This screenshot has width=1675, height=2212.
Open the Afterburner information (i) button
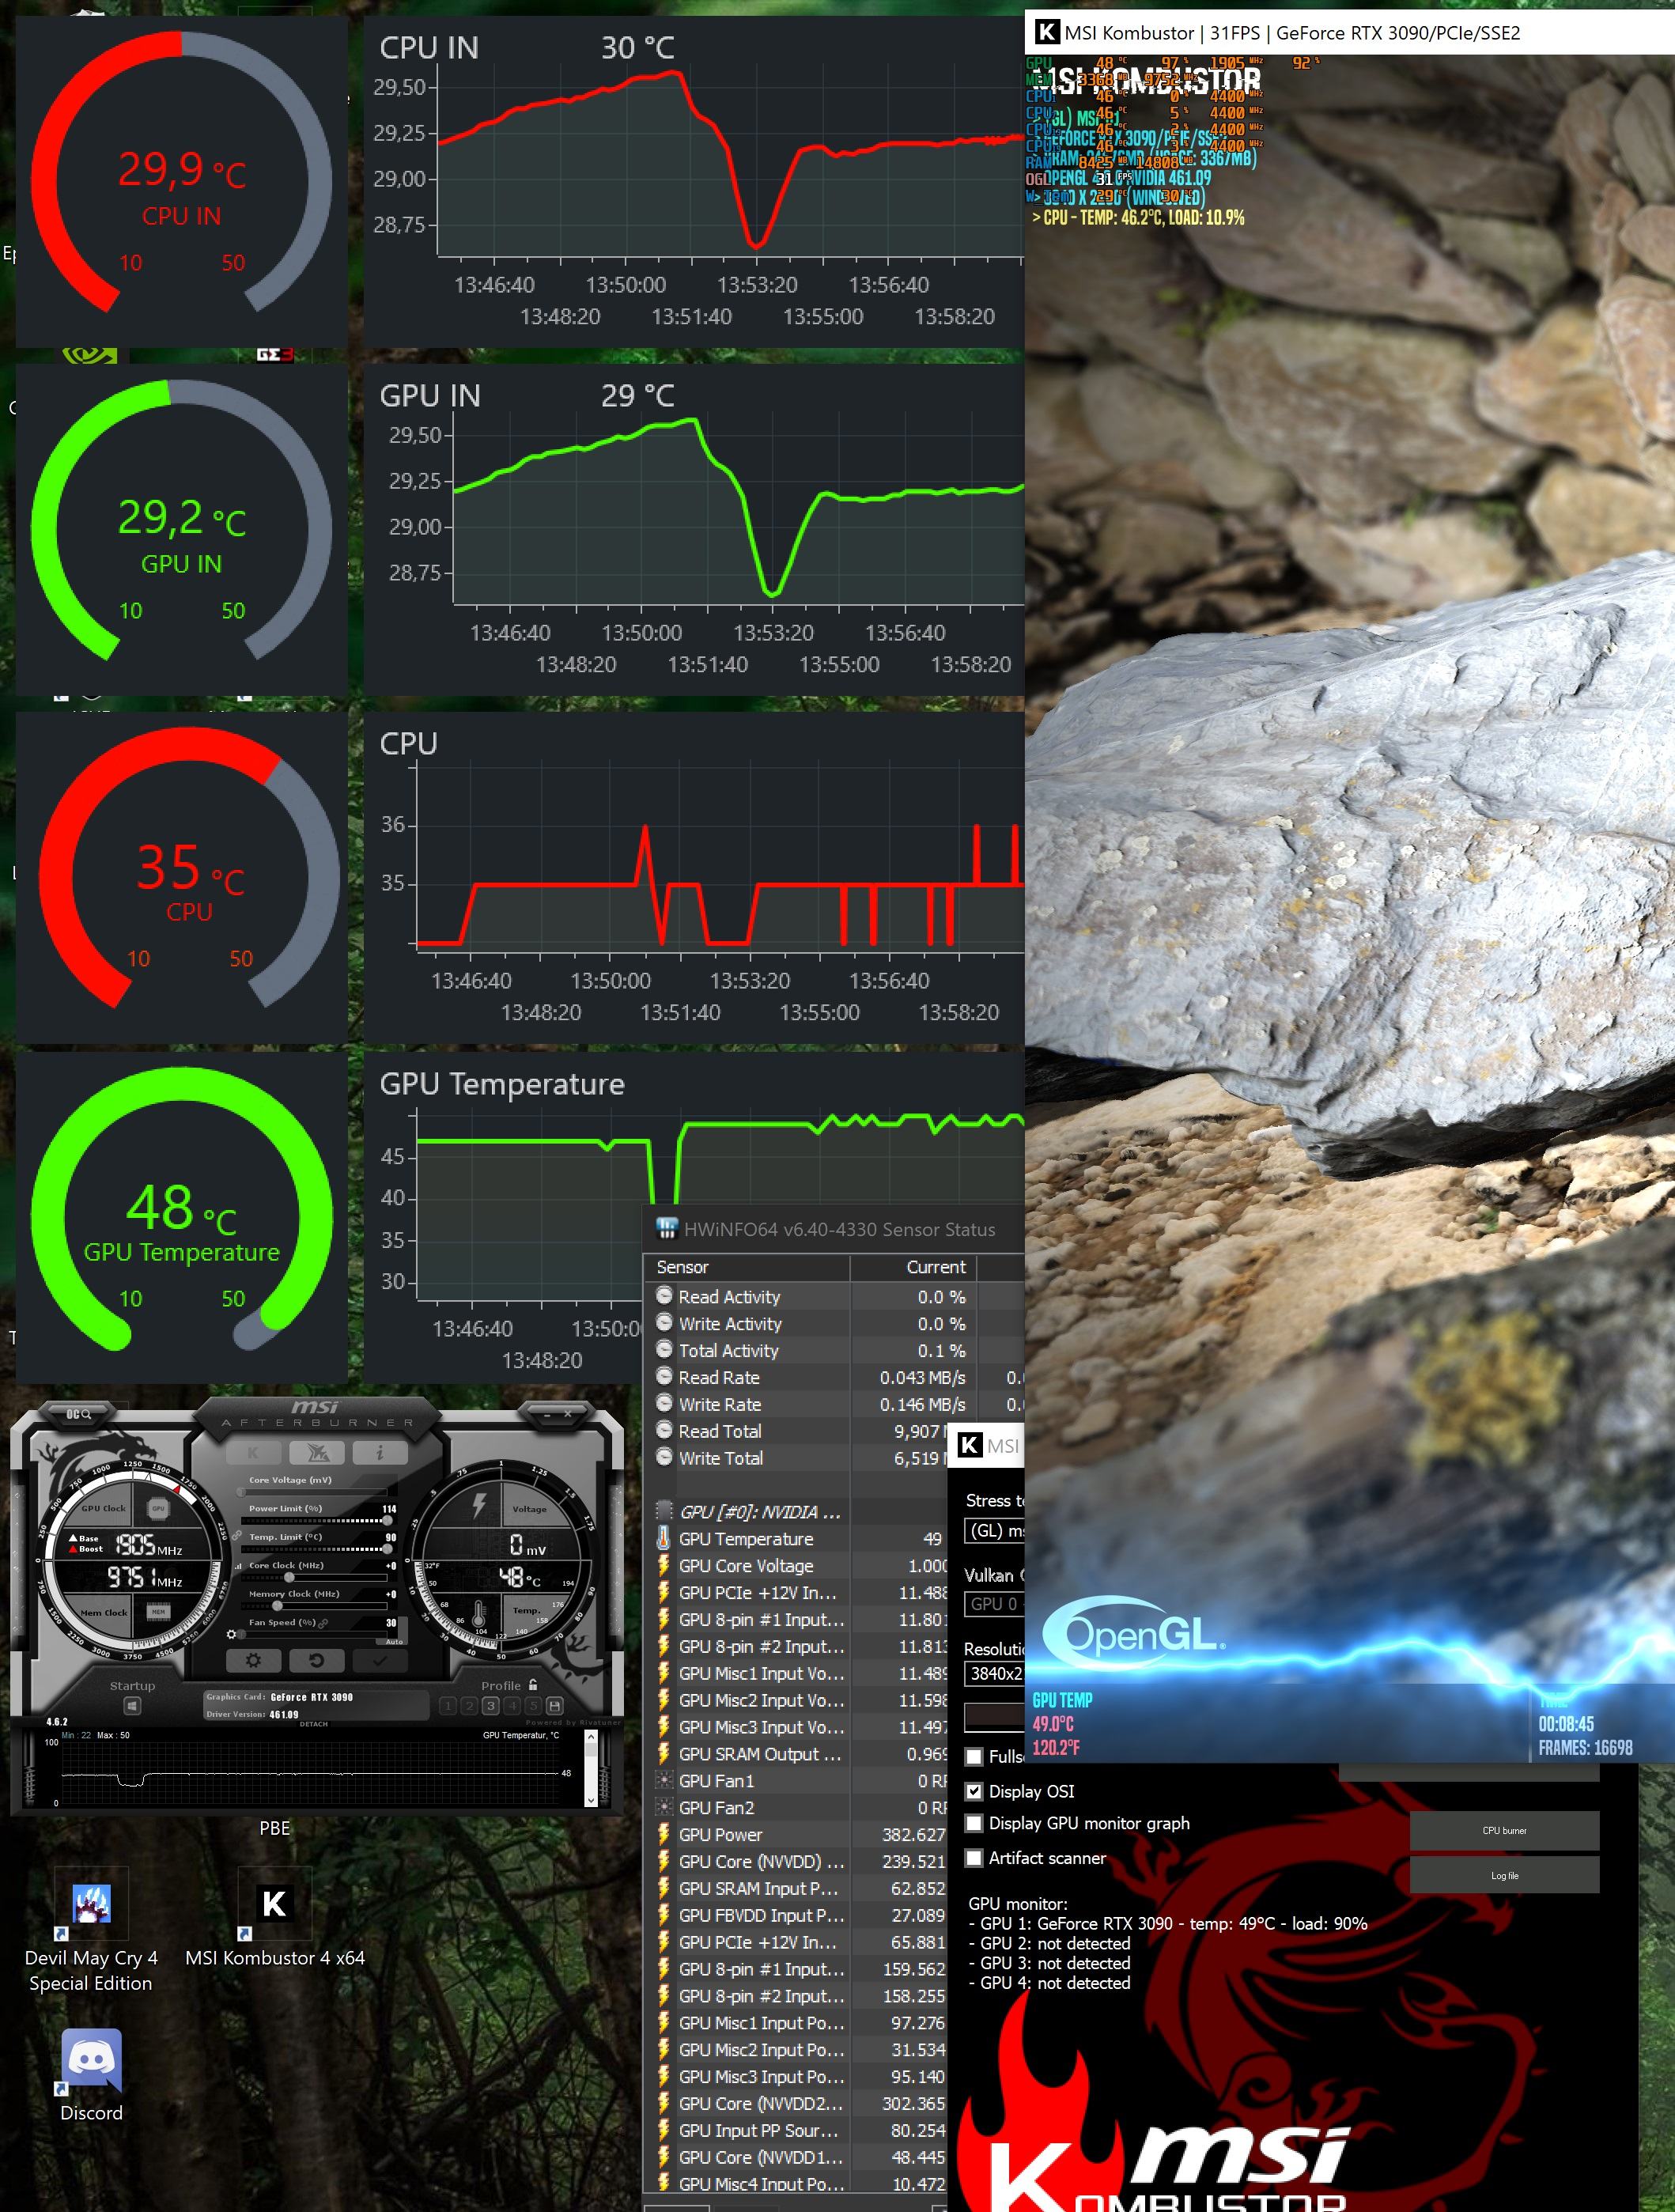click(x=381, y=1453)
